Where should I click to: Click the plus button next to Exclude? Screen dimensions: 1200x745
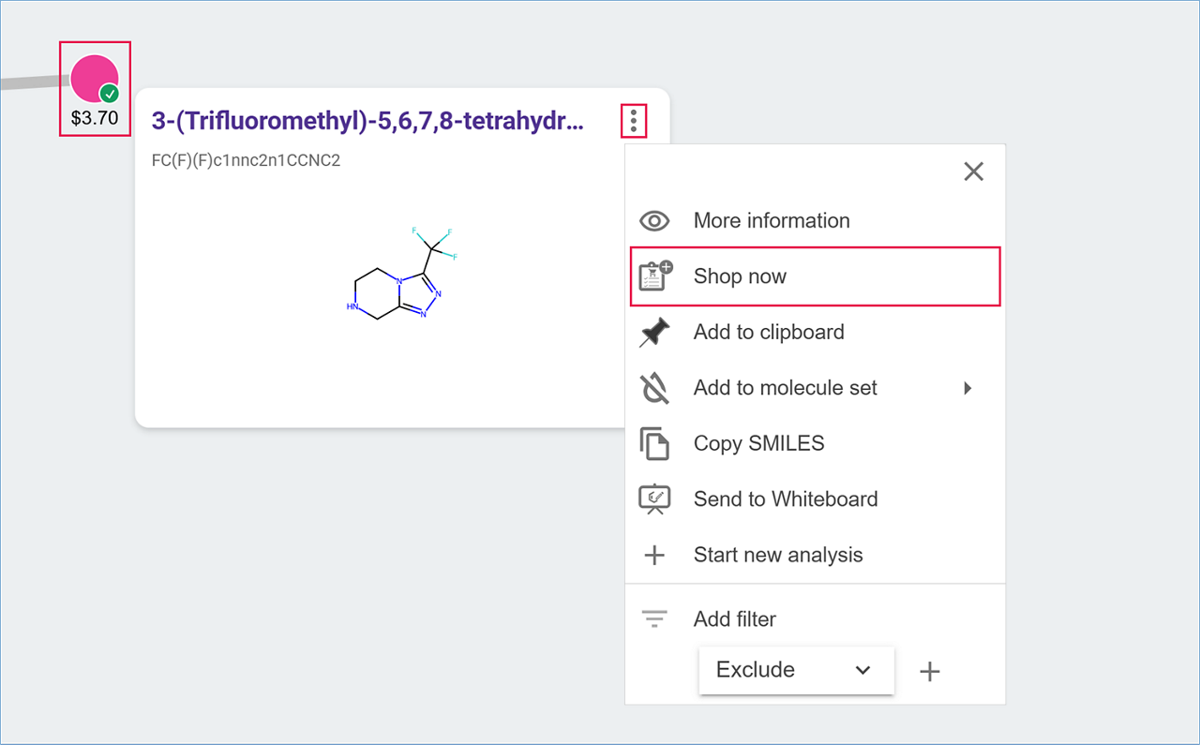point(929,671)
